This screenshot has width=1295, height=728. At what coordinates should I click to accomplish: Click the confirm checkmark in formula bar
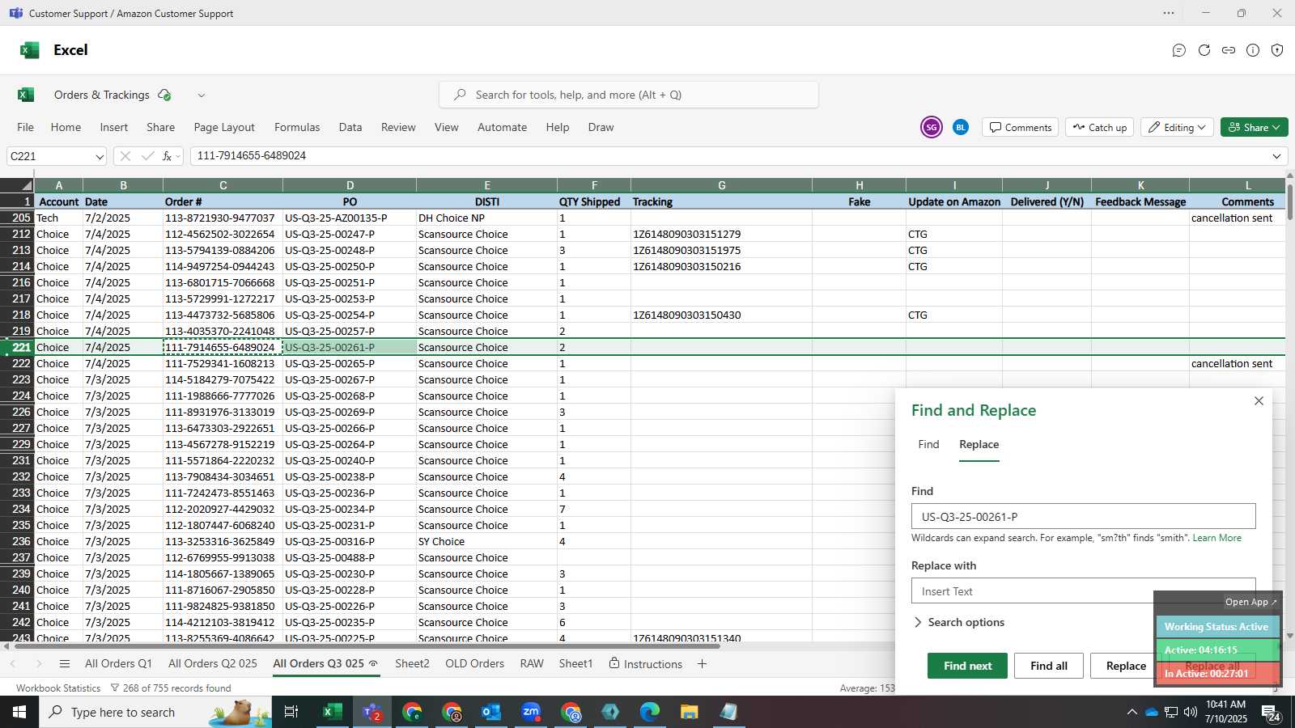coord(147,156)
